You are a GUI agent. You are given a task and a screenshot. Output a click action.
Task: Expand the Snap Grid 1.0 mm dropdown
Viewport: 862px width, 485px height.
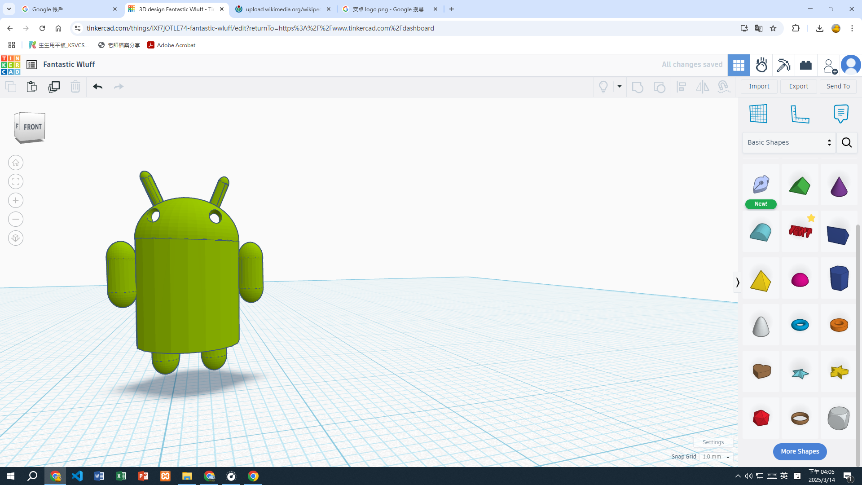coord(717,457)
